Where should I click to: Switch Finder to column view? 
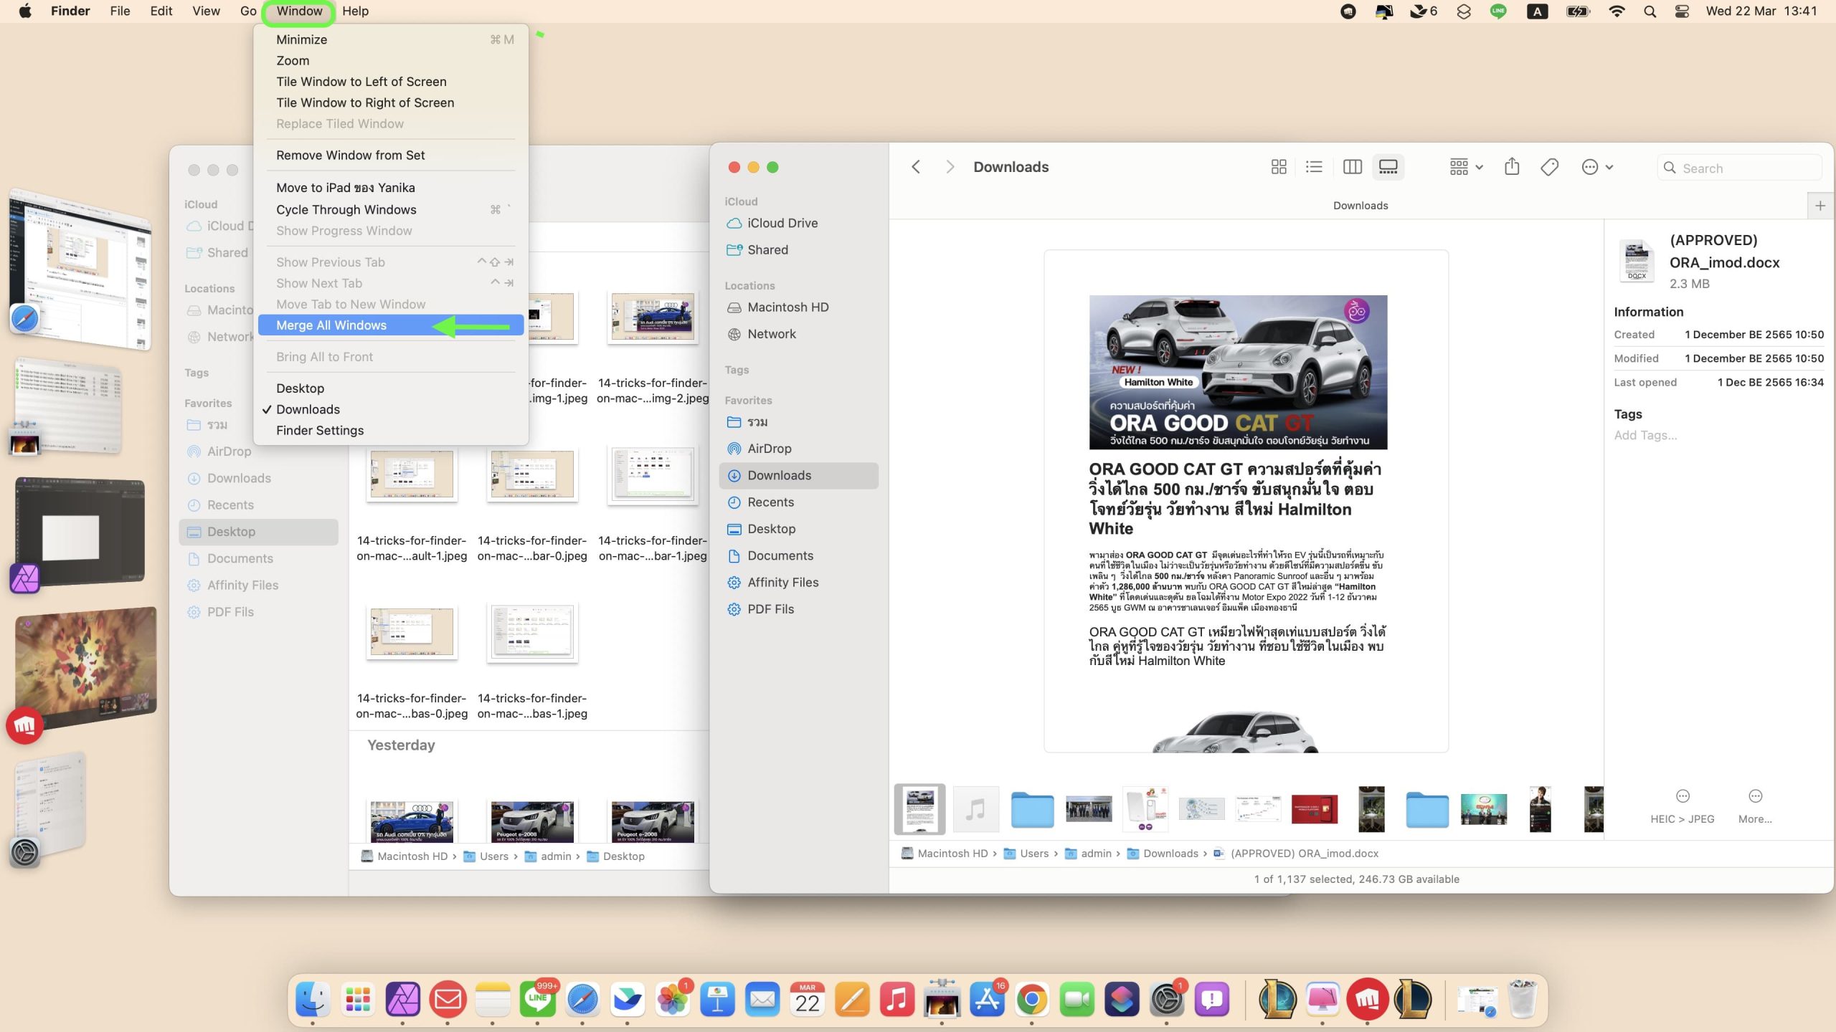pos(1352,167)
